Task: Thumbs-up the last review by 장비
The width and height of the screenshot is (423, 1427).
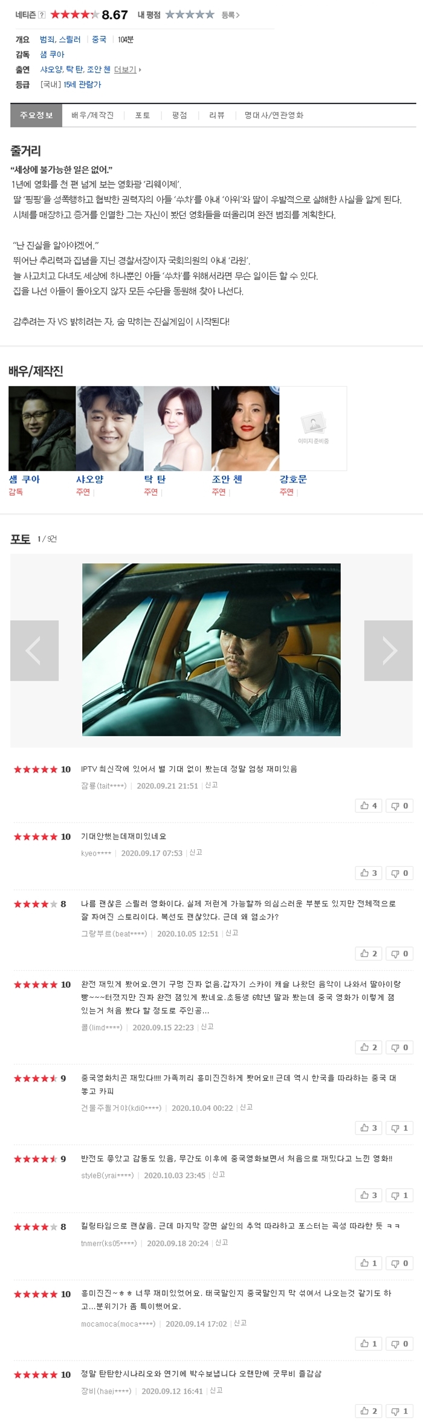Action: (369, 1411)
